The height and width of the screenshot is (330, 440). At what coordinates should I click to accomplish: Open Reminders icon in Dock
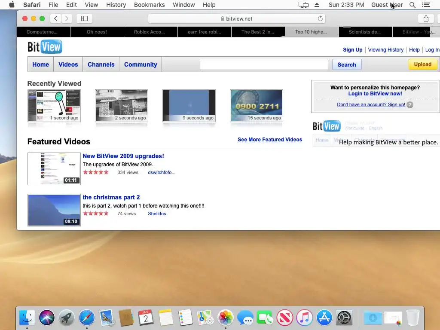click(186, 318)
